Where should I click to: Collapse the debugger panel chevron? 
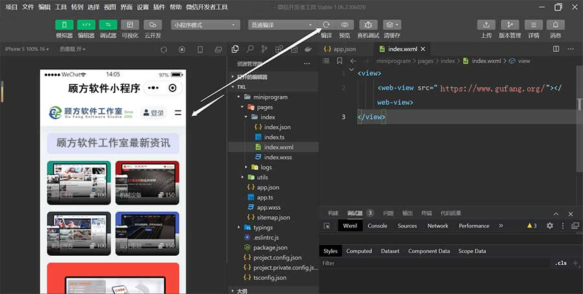pyautogui.click(x=556, y=214)
